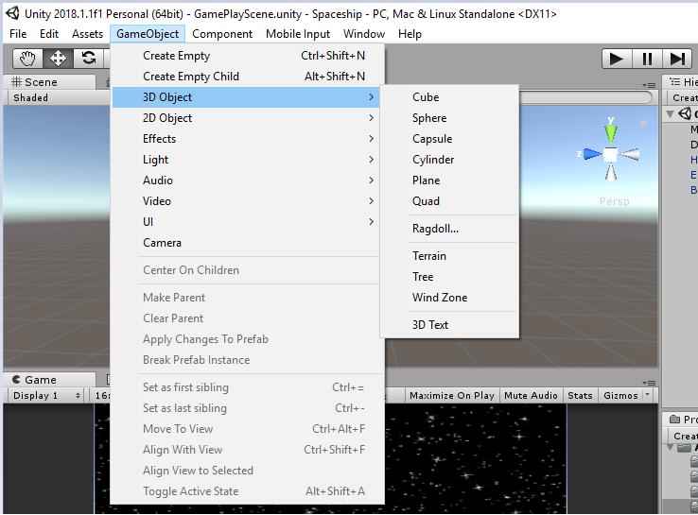Image resolution: width=698 pixels, height=515 pixels.
Task: Choose Camera from GameObject menu
Action: click(x=247, y=243)
